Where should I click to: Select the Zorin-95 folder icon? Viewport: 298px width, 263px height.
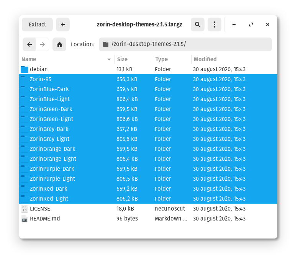(x=25, y=79)
